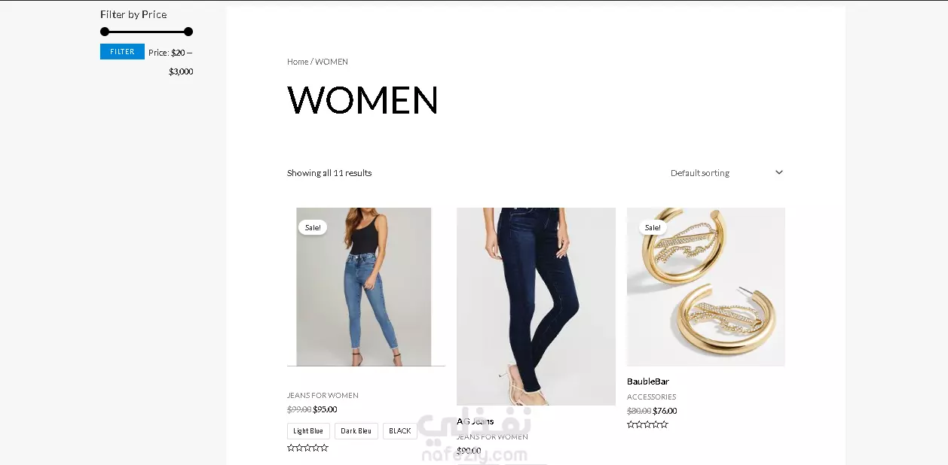Choose the Light Blue color variation

pos(308,431)
